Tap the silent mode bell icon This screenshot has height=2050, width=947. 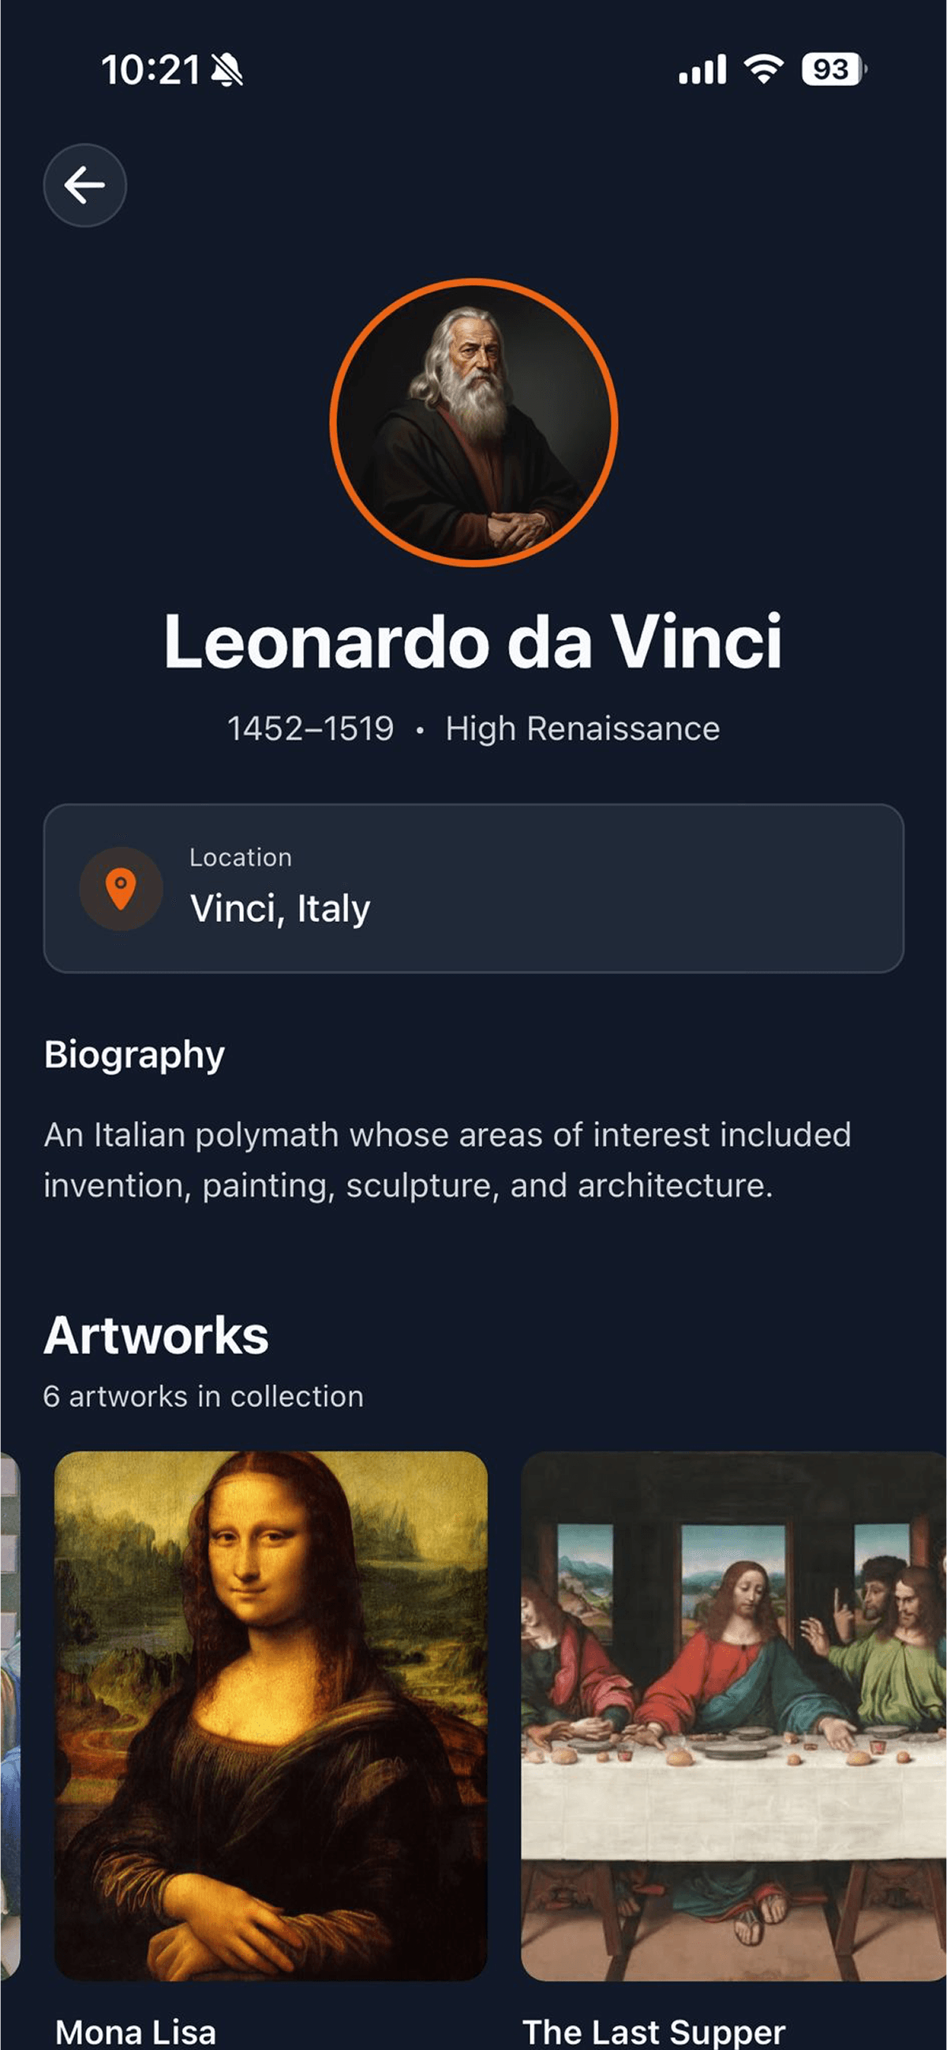[226, 71]
